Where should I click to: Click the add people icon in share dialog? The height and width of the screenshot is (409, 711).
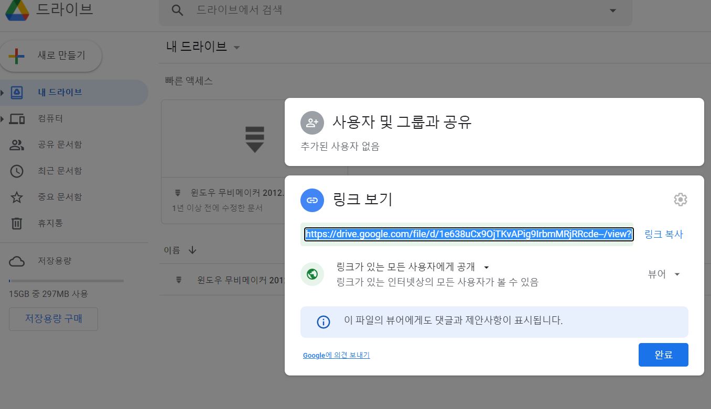312,123
